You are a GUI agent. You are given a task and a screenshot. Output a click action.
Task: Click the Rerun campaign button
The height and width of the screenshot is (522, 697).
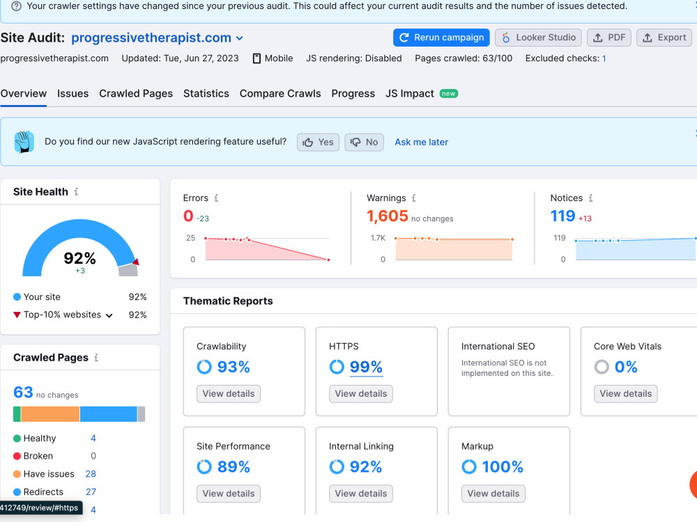pyautogui.click(x=441, y=38)
